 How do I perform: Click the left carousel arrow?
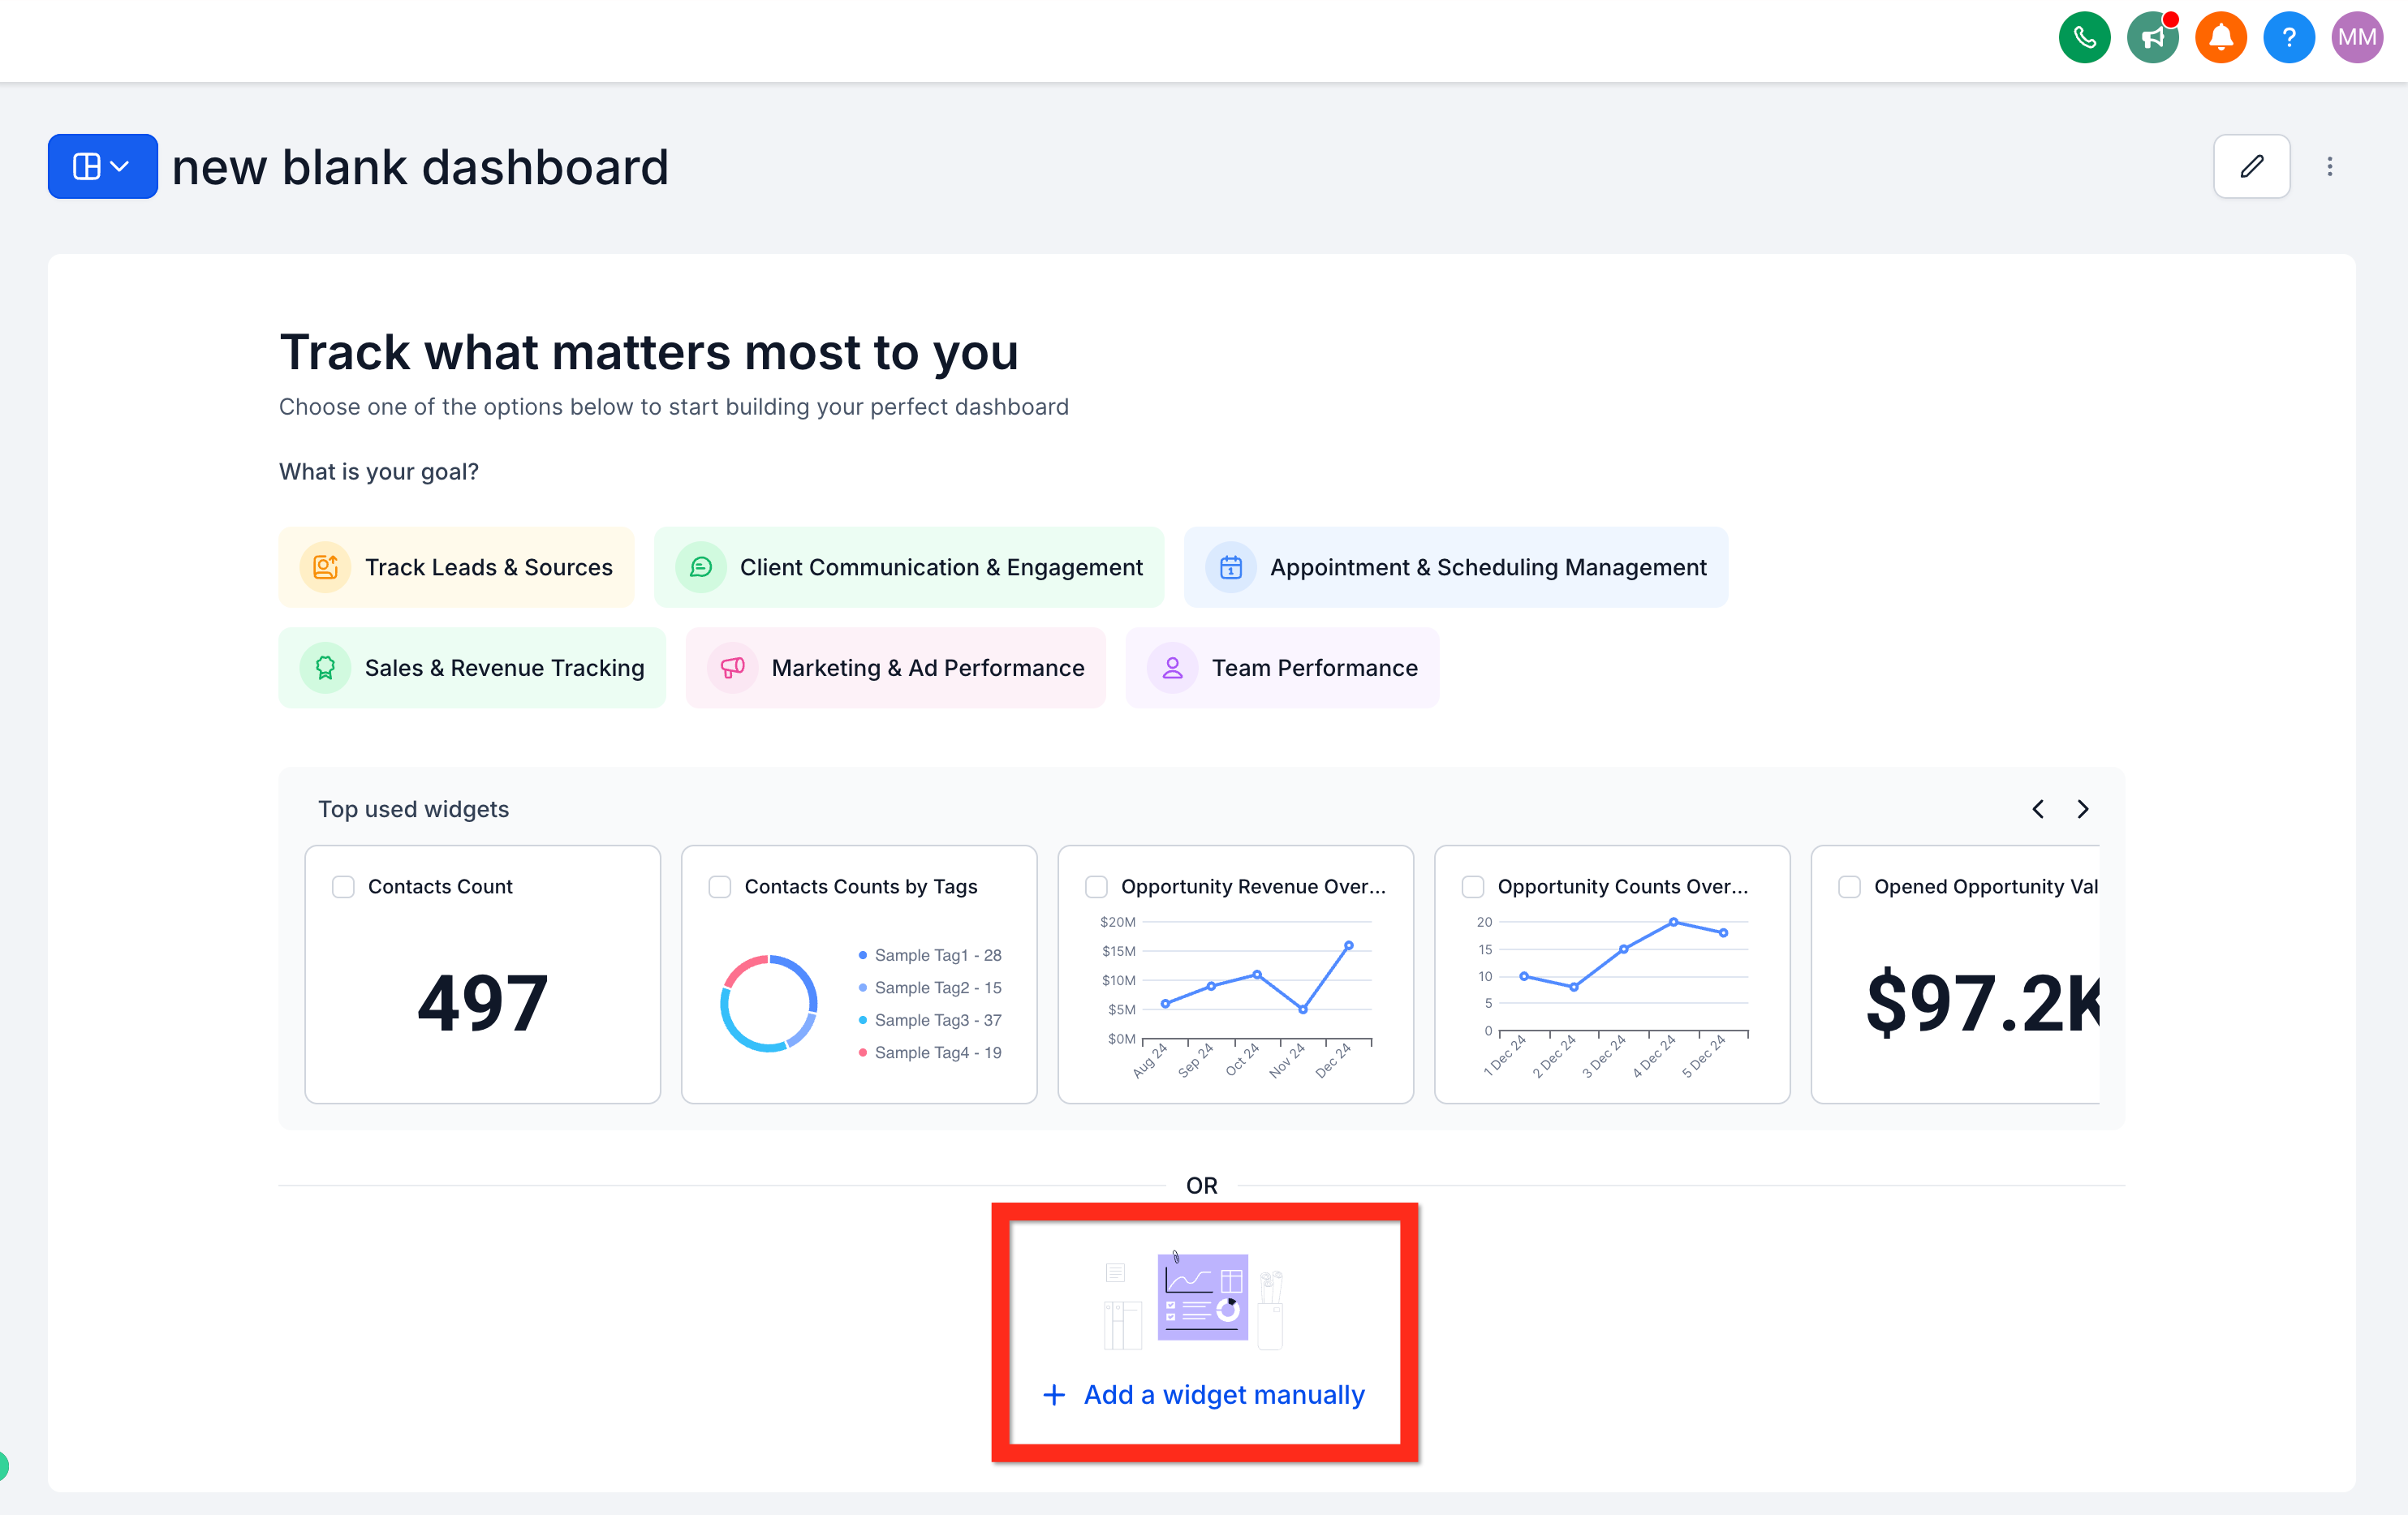point(2038,808)
